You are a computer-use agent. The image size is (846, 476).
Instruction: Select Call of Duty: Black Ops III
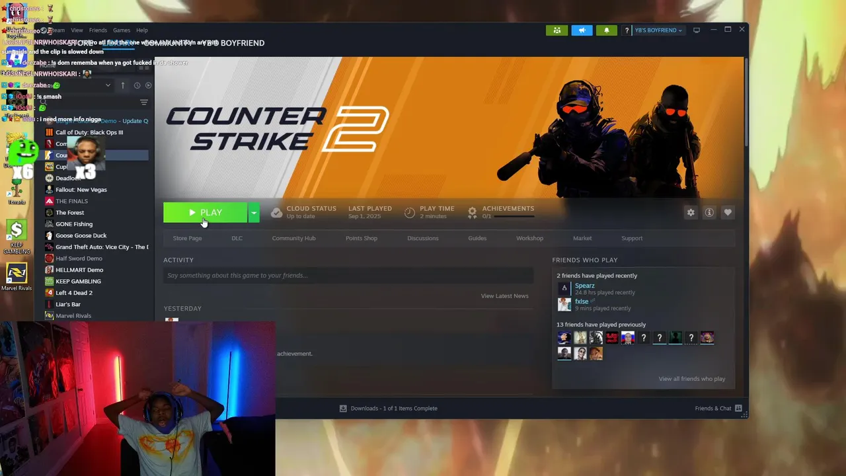click(x=96, y=132)
